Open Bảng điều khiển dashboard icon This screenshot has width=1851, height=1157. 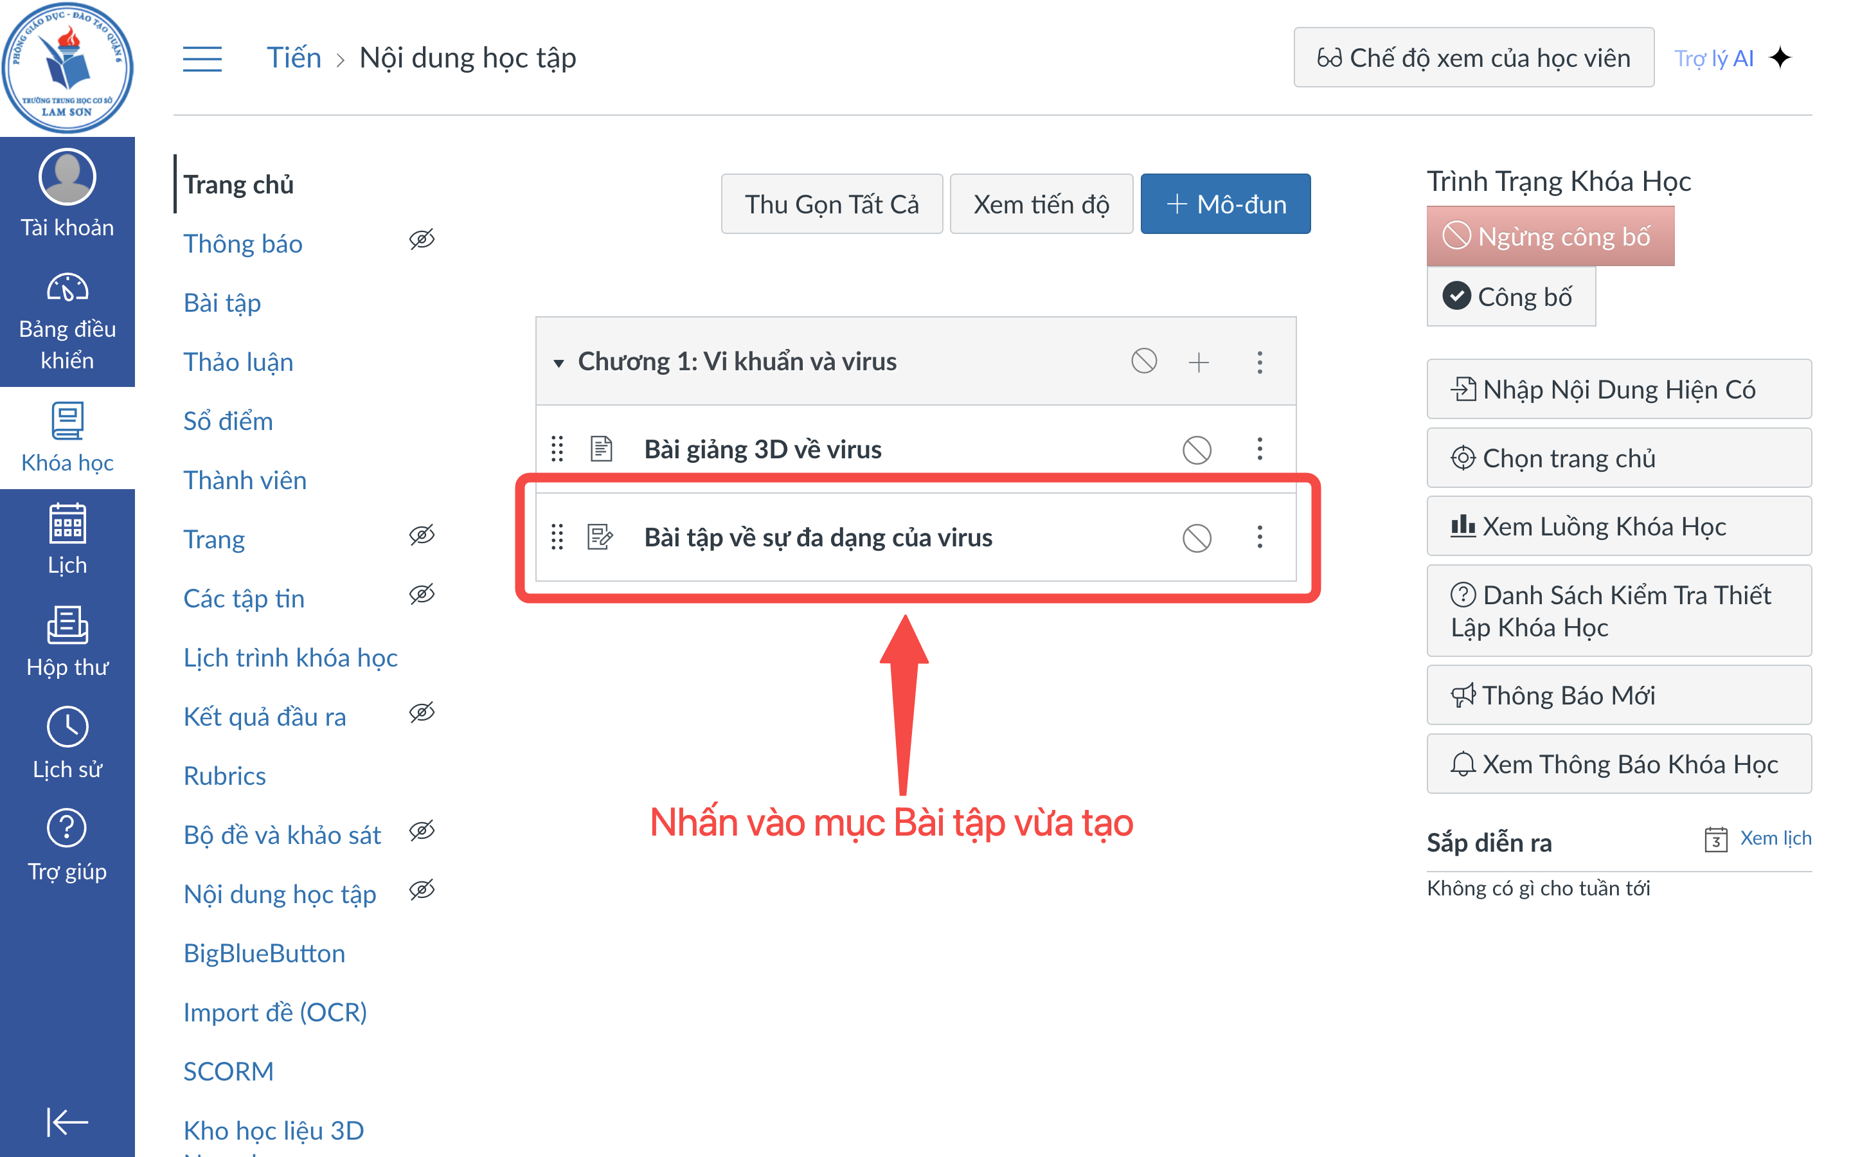pyautogui.click(x=67, y=289)
